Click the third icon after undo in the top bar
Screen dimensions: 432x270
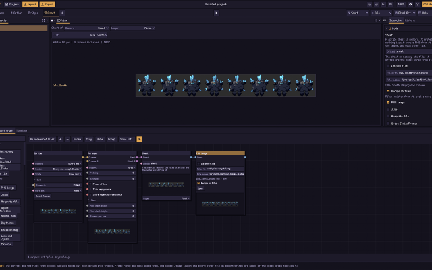pyautogui.click(x=383, y=5)
